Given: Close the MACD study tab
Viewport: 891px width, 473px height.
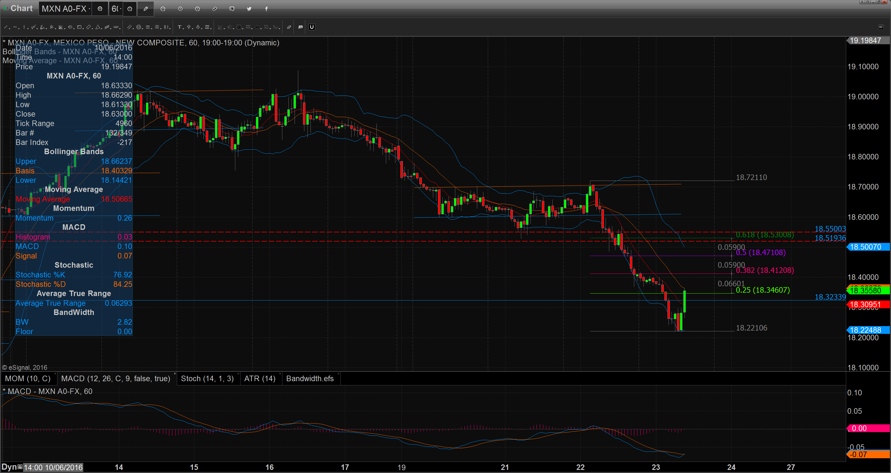Looking at the screenshot, I should pyautogui.click(x=175, y=374).
